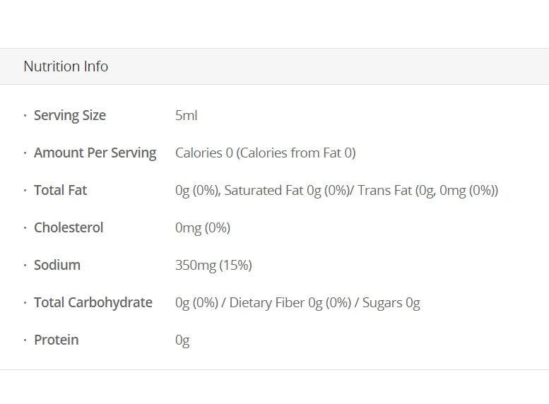Click the bullet beside Serving Size
Image resolution: width=549 pixels, height=404 pixels.
click(25, 115)
